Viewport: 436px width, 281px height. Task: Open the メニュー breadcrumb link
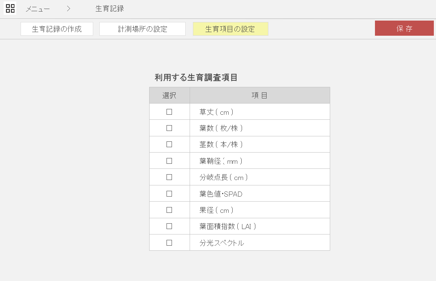(x=38, y=9)
